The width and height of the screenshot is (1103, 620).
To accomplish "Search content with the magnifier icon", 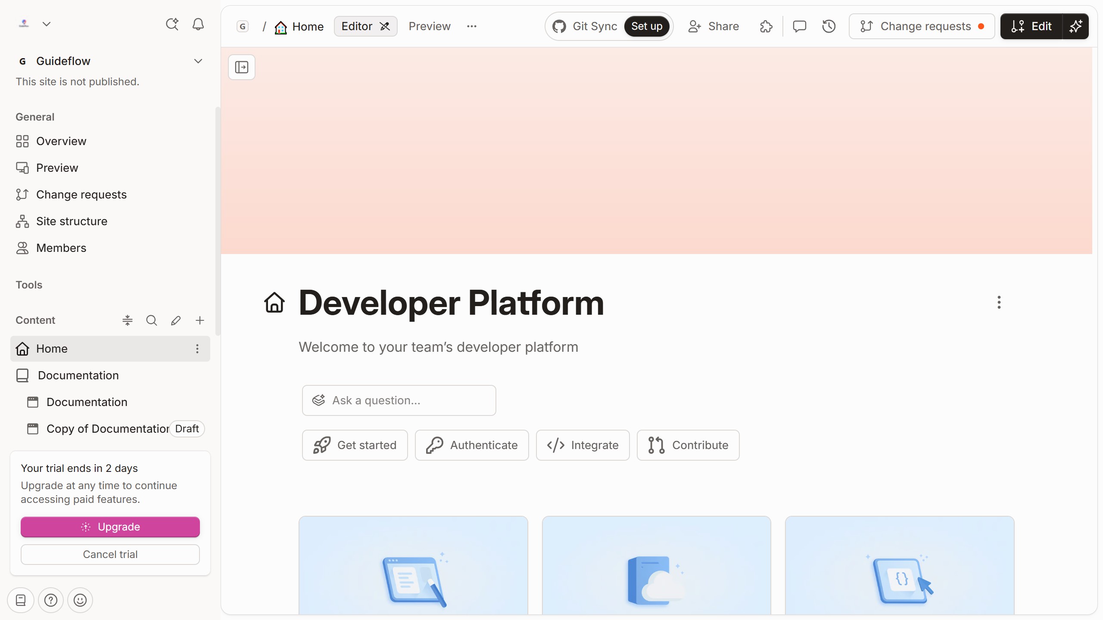I will [152, 320].
